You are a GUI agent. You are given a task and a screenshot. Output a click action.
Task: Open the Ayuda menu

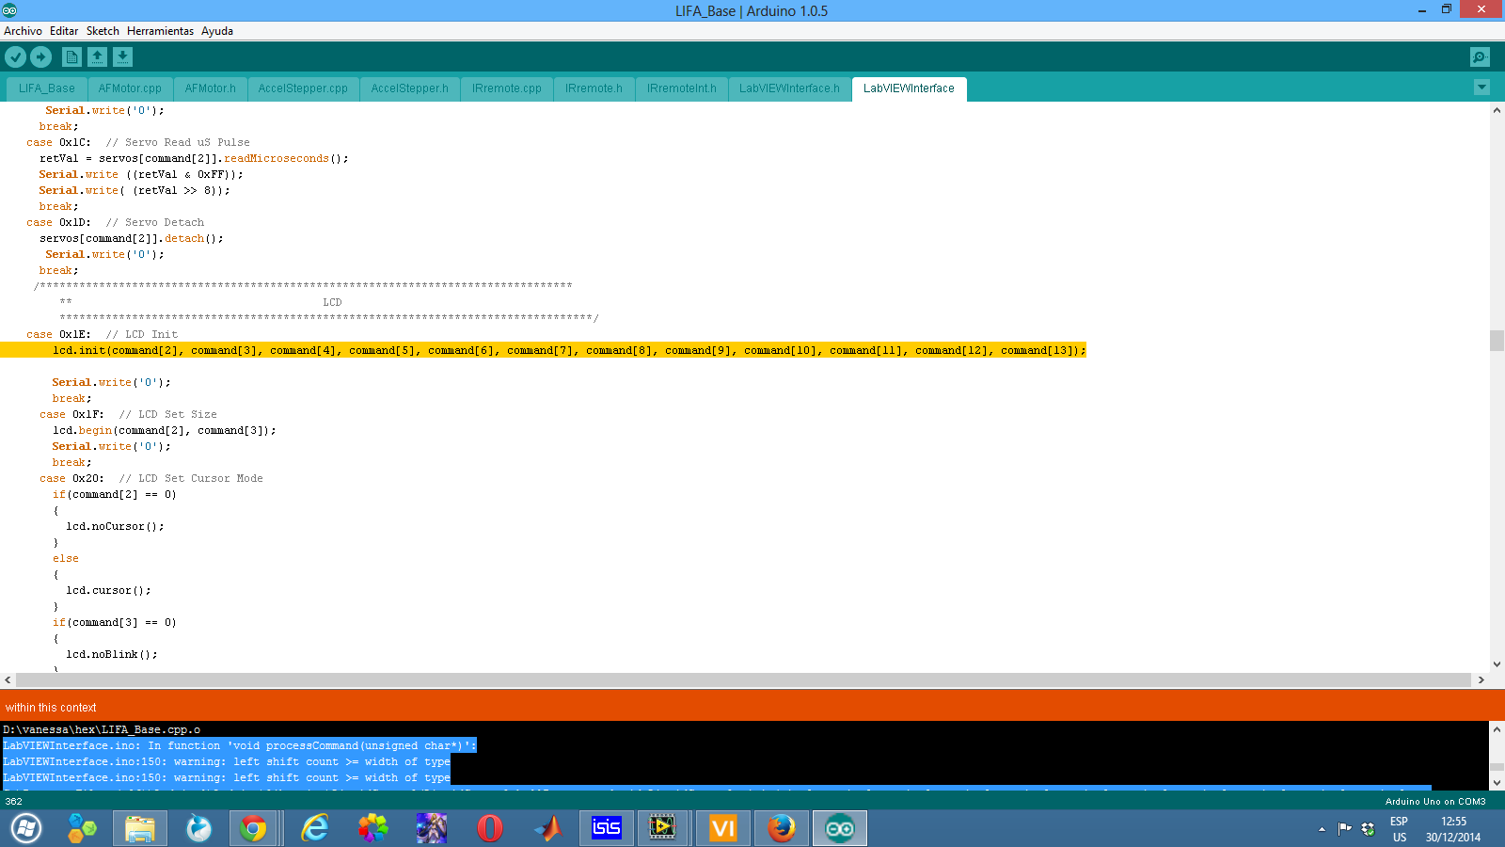[217, 31]
